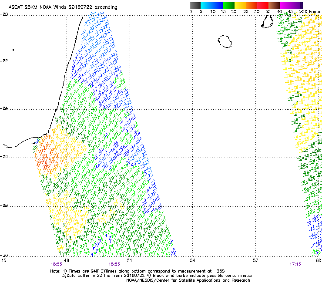Click the '-30' latitude axis label
Viewport: 322px width, 283px height.
coord(4,255)
